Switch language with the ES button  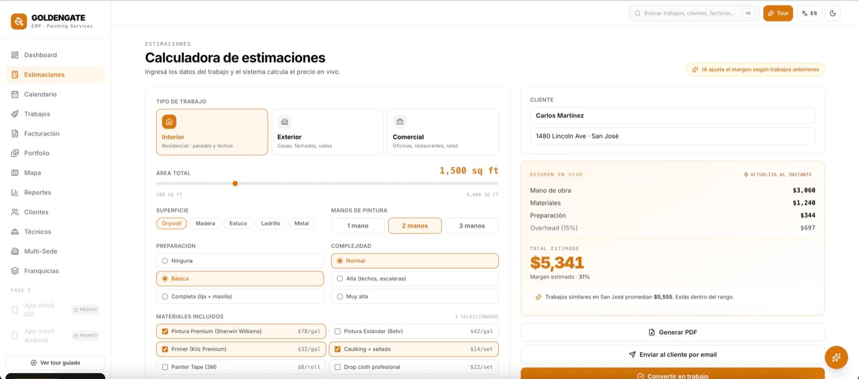(809, 13)
